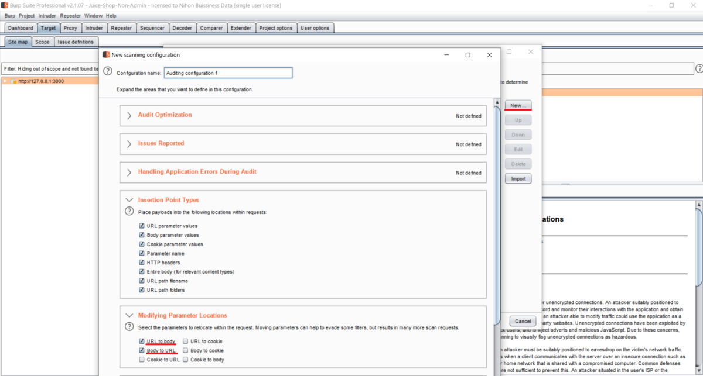Switch to the Proxy tab
The width and height of the screenshot is (703, 376).
pyautogui.click(x=70, y=28)
